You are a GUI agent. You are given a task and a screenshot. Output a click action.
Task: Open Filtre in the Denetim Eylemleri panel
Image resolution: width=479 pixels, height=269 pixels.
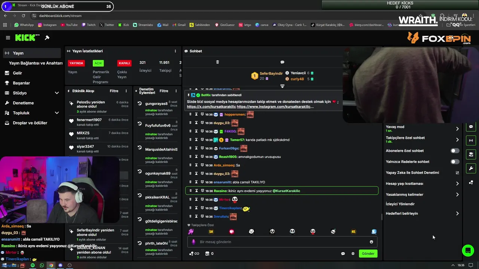164,91
